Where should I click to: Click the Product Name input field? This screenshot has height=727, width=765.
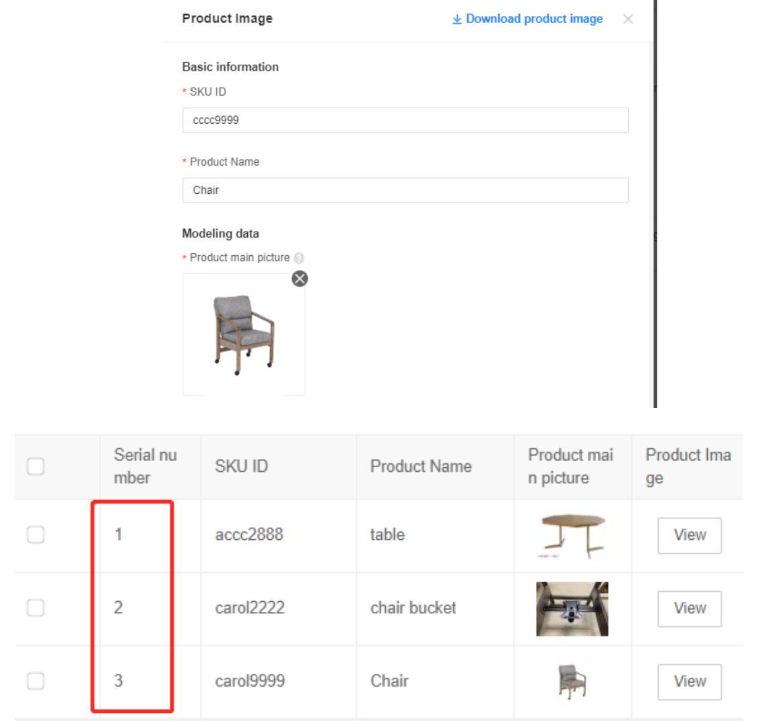tap(405, 191)
